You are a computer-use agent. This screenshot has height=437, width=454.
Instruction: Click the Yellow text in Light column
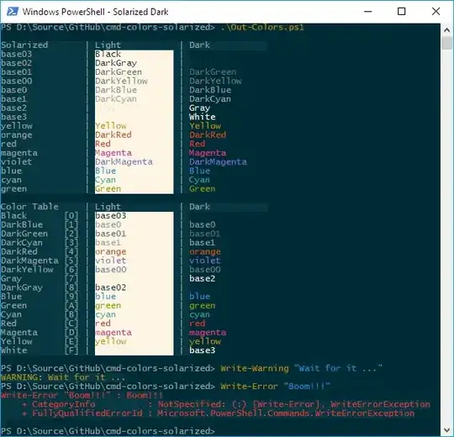[111, 126]
